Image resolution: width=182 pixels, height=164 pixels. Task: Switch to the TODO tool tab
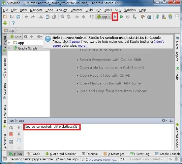33,154
